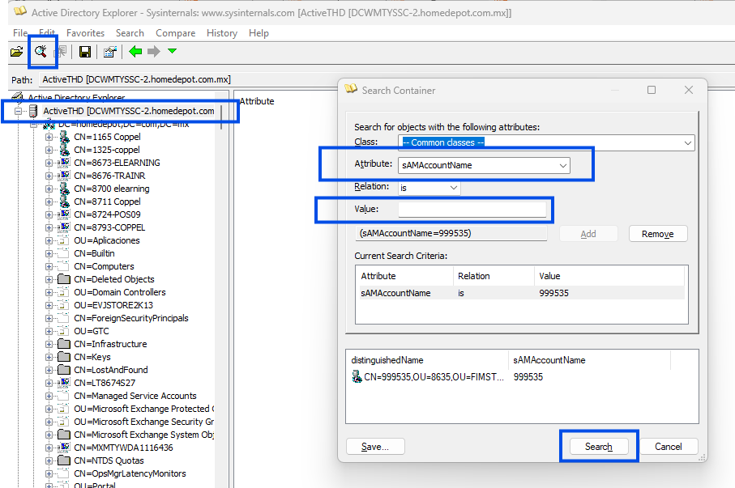The image size is (735, 488).
Task: Click the Attribute column header in main pane
Action: [x=257, y=101]
